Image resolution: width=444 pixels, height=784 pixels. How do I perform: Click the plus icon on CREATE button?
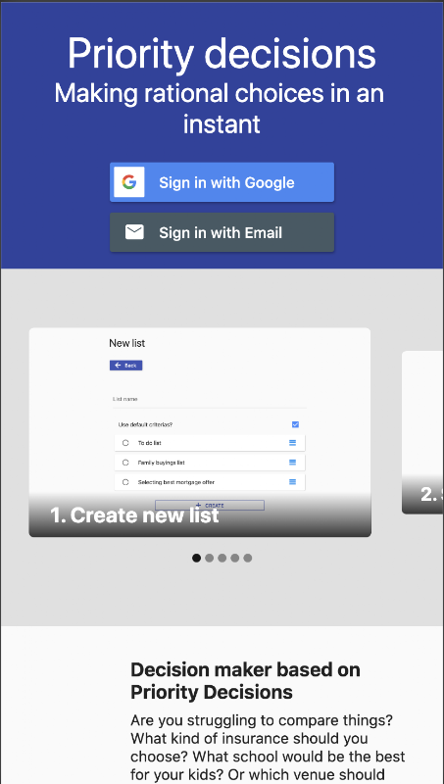point(199,505)
